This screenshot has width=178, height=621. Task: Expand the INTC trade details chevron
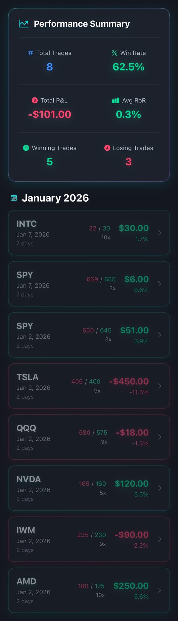coord(159,233)
